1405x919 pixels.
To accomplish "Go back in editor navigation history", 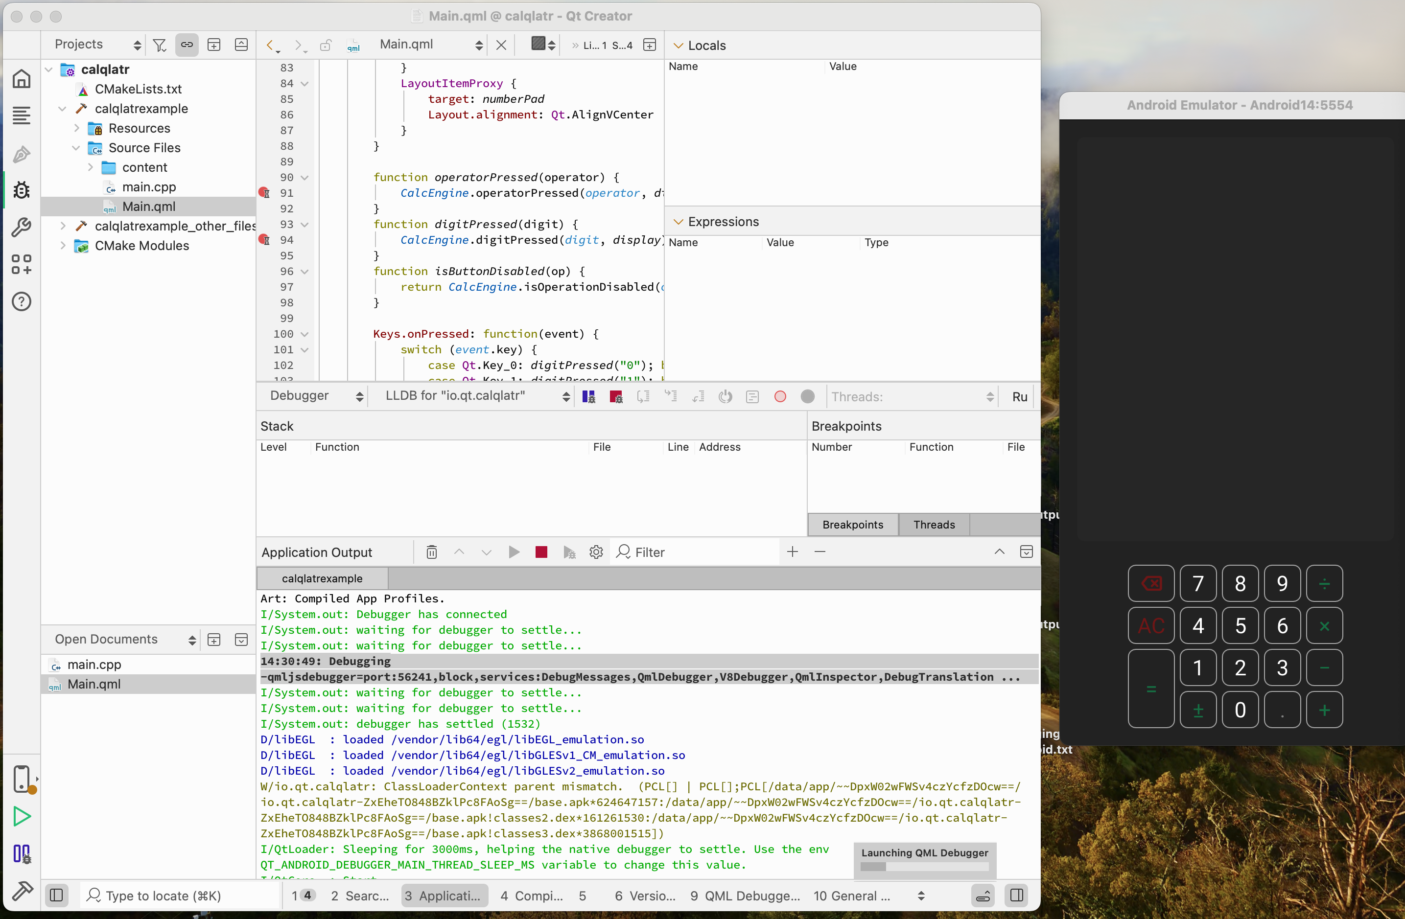I will (x=272, y=46).
